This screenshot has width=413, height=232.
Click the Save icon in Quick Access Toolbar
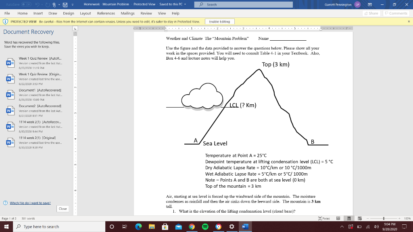[x=65, y=4]
